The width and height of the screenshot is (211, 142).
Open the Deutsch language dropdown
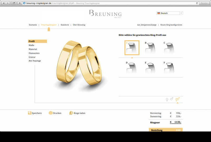pos(170,13)
